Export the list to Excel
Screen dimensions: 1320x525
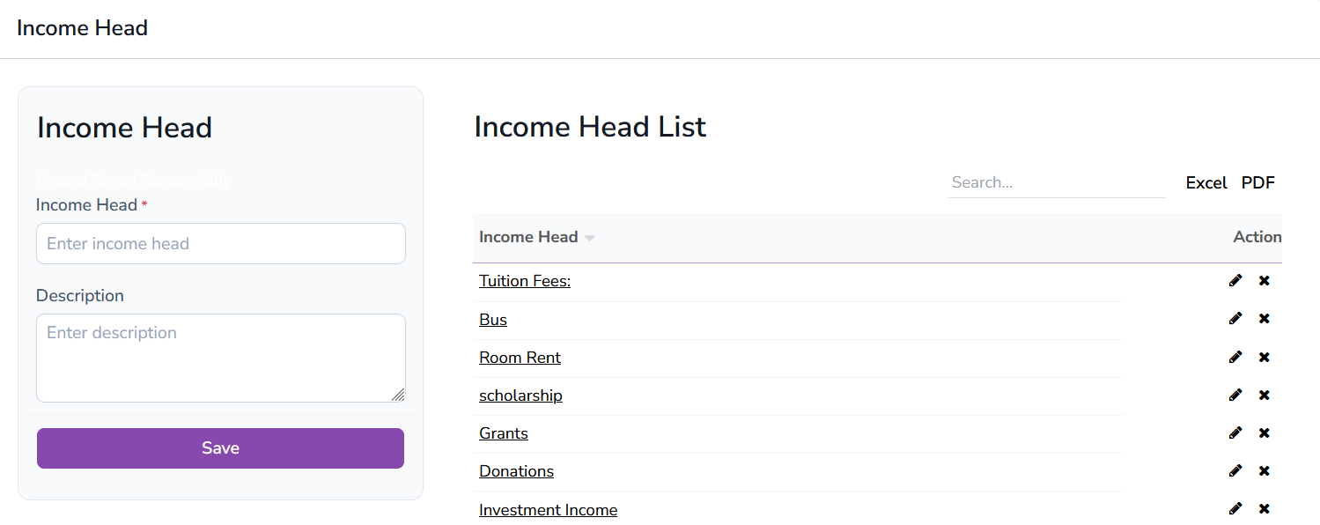point(1206,182)
